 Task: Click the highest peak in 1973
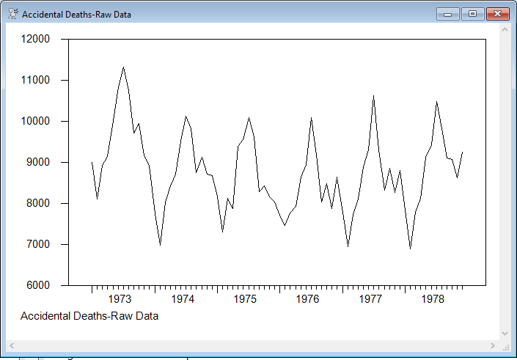point(123,67)
